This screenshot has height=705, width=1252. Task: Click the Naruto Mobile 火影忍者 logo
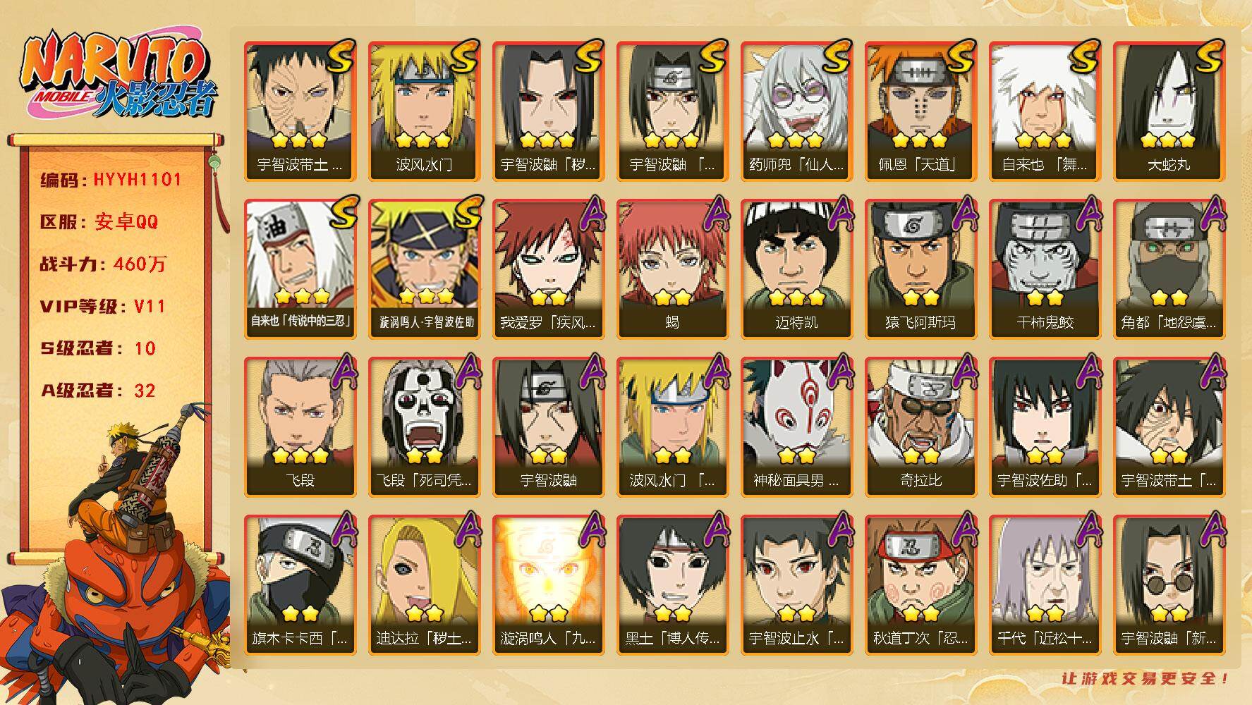(x=118, y=77)
